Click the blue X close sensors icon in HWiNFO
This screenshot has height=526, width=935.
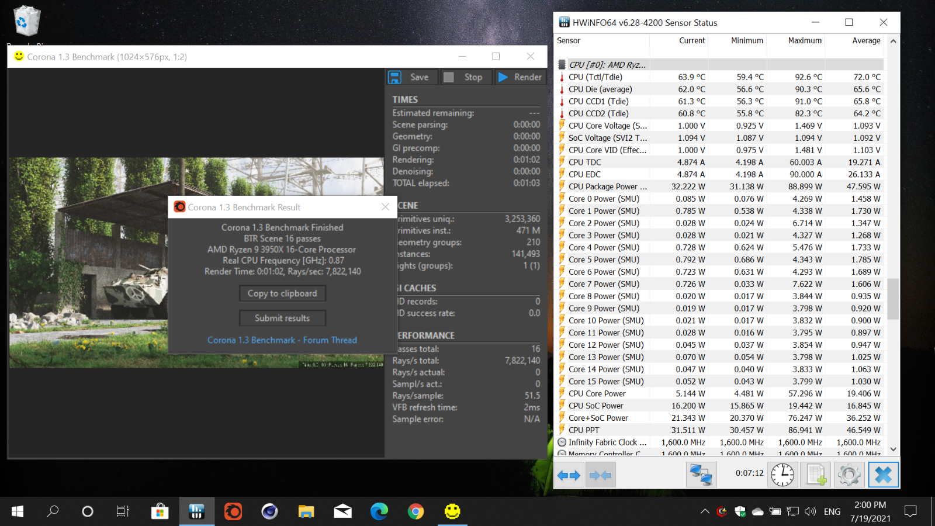click(x=883, y=475)
